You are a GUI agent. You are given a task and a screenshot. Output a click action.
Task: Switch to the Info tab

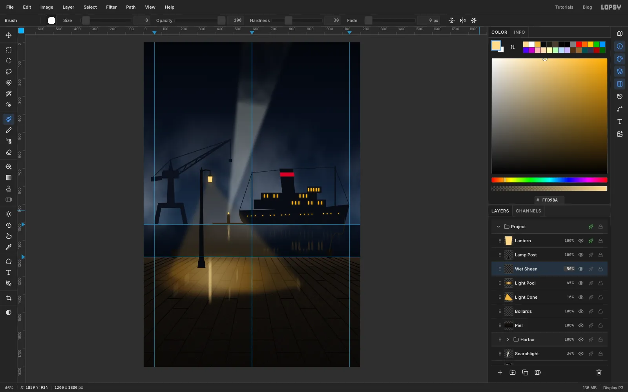pyautogui.click(x=519, y=32)
